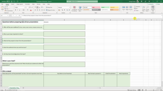Open Find & Select

point(147,9)
